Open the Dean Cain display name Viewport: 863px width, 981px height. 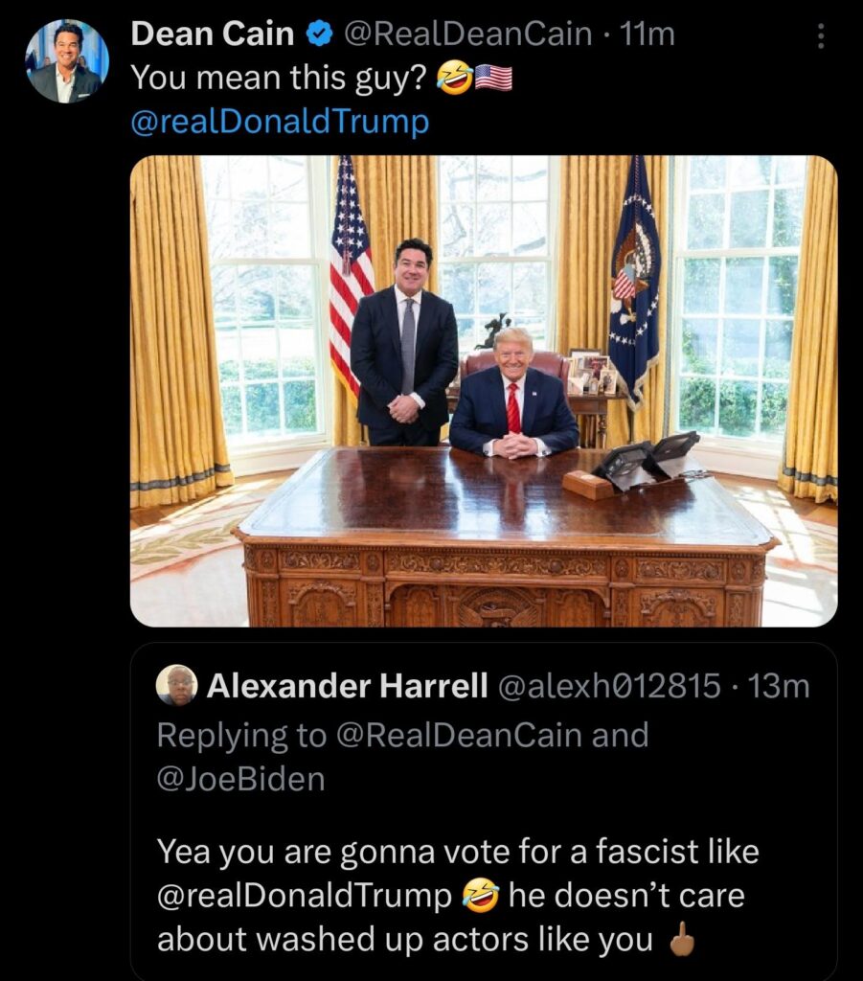(x=212, y=34)
